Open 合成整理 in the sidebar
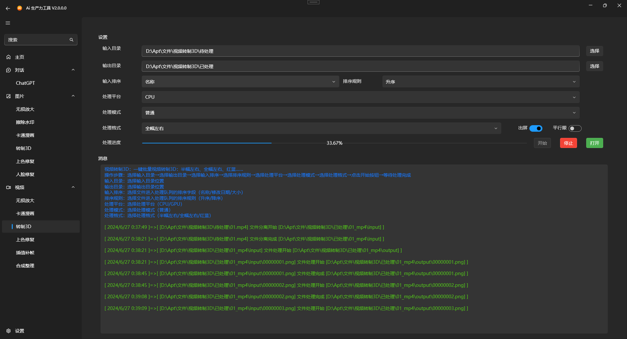 tap(41, 266)
